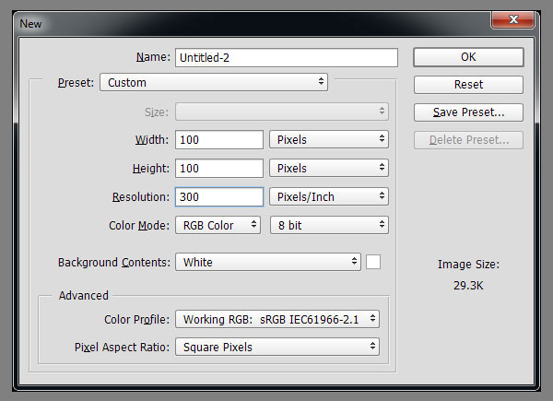
Task: Click into the Resolution value field
Action: (x=219, y=196)
